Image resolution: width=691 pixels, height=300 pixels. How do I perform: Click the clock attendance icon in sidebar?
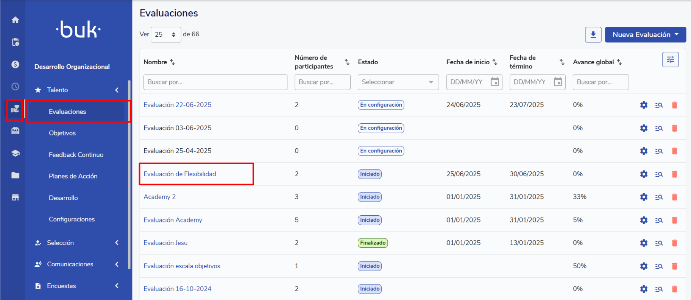(x=15, y=87)
